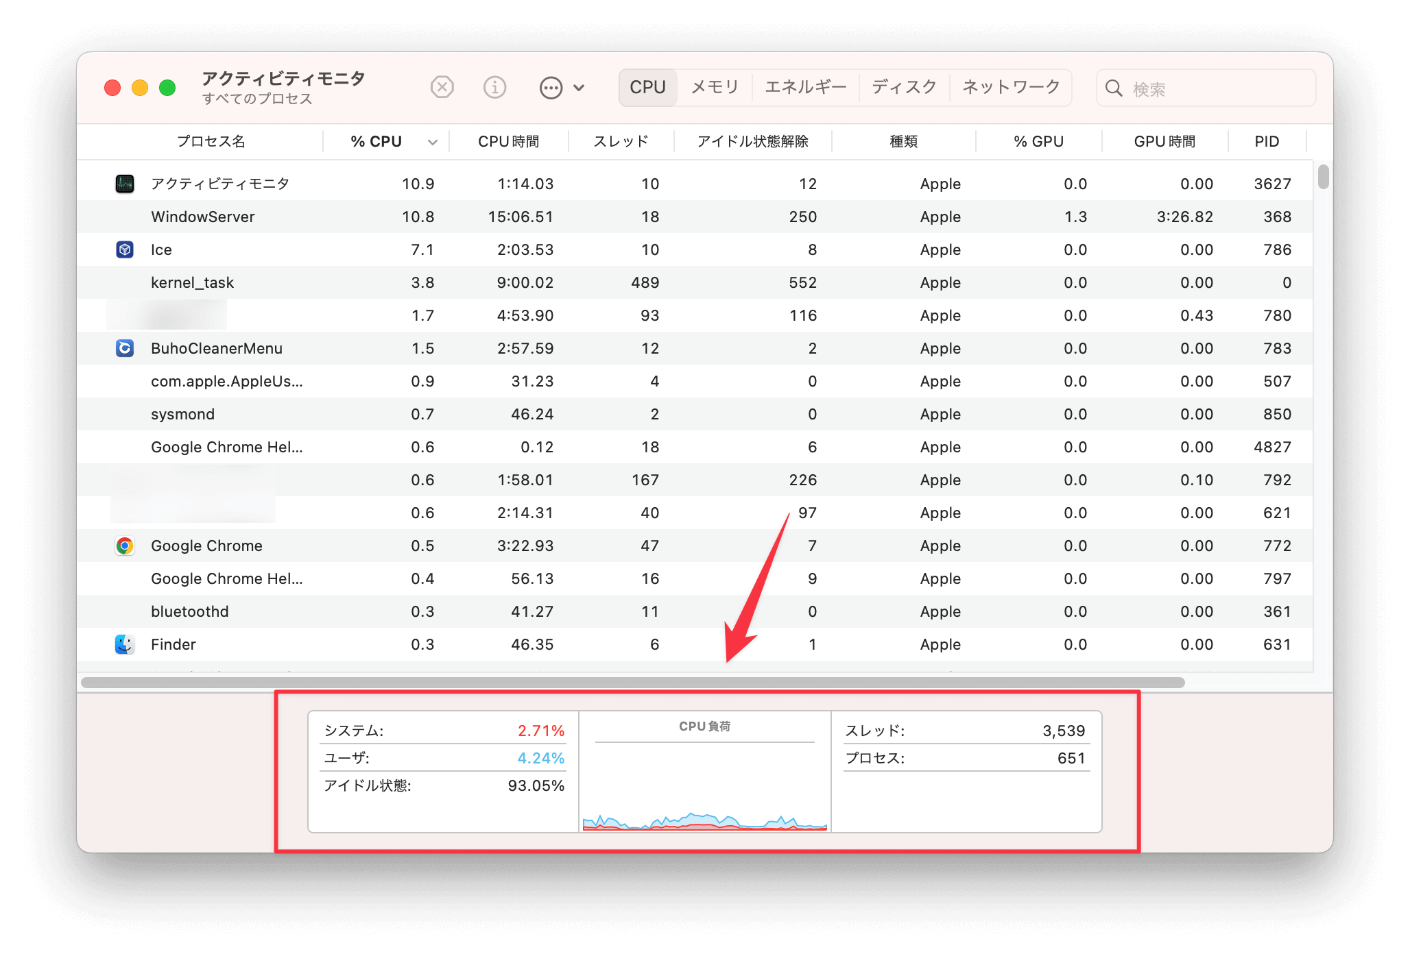The image size is (1410, 954).
Task: Sort by CPU時間 column header
Action: 509,141
